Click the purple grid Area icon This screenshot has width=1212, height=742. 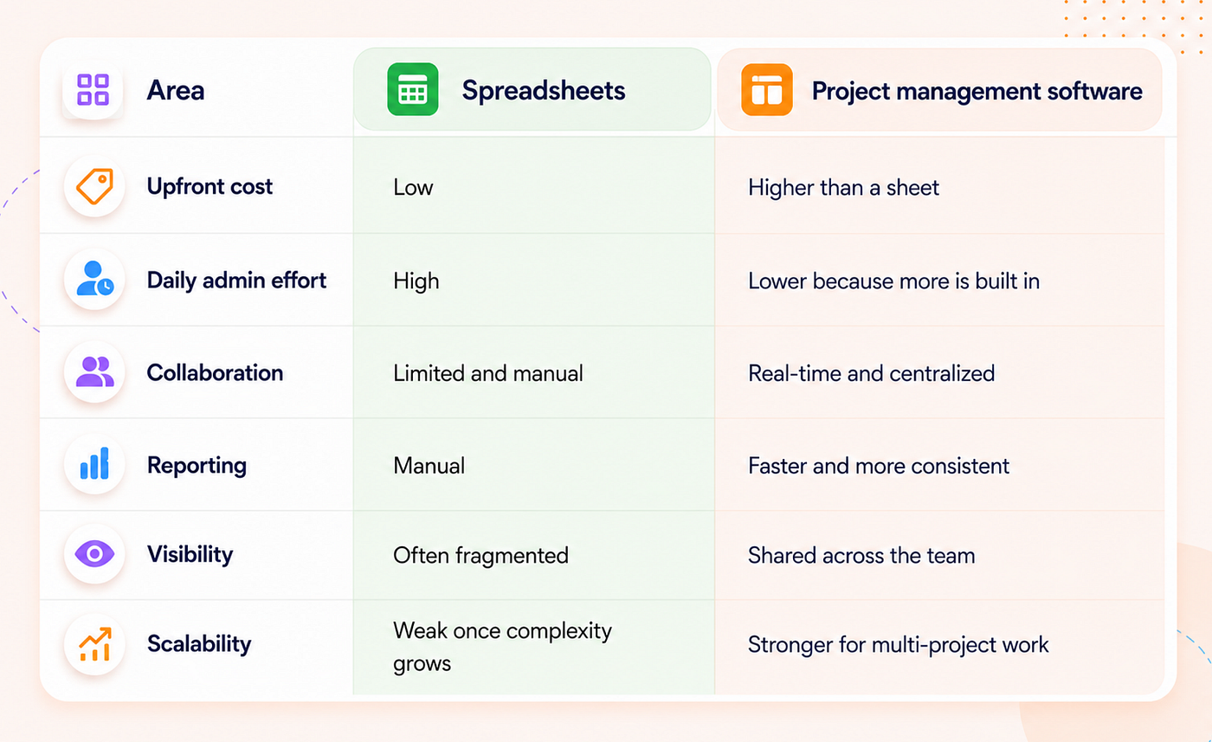93,90
